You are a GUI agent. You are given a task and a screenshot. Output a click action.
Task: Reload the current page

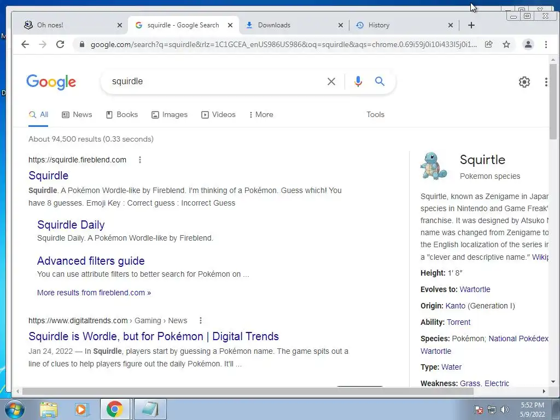pyautogui.click(x=60, y=44)
